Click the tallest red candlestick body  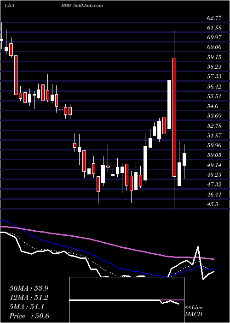click(x=174, y=117)
